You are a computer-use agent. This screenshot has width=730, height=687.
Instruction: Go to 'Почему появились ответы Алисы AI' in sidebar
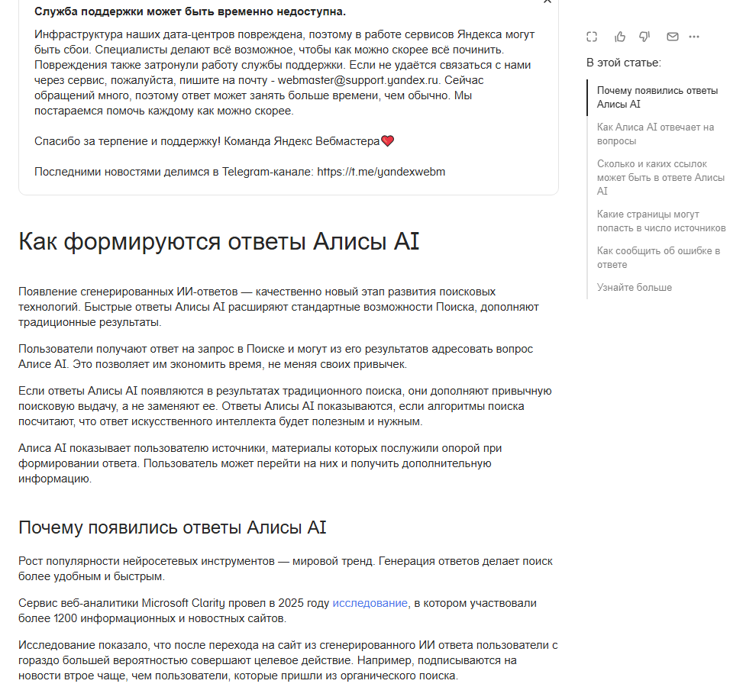point(657,97)
